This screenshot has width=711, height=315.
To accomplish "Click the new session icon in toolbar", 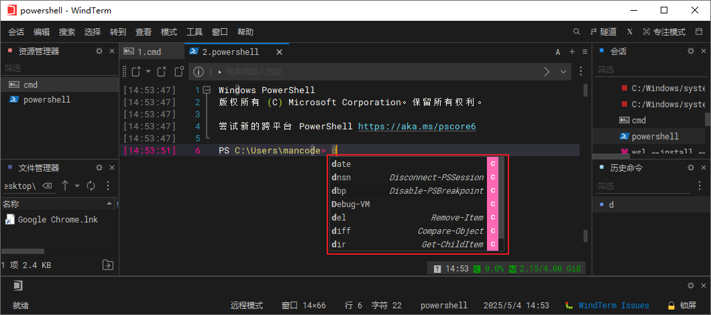I will point(135,72).
